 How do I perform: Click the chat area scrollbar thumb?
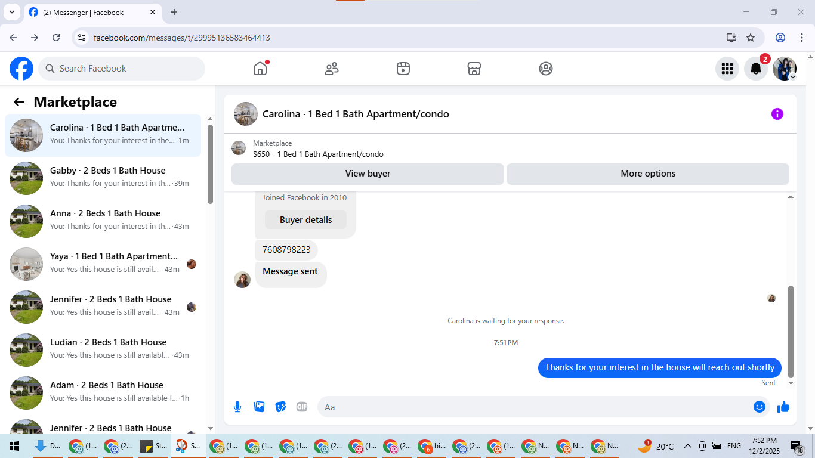point(791,331)
